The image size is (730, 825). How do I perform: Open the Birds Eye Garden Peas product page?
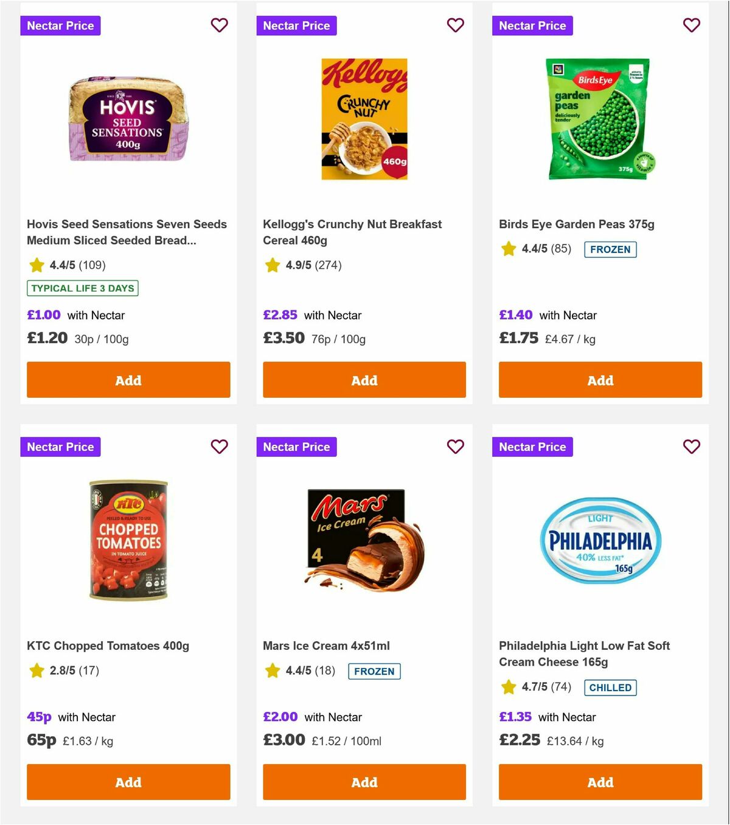(576, 224)
